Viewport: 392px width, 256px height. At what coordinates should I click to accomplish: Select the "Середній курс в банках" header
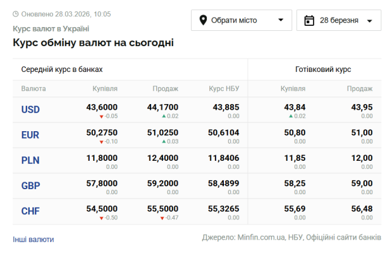[x=62, y=69]
